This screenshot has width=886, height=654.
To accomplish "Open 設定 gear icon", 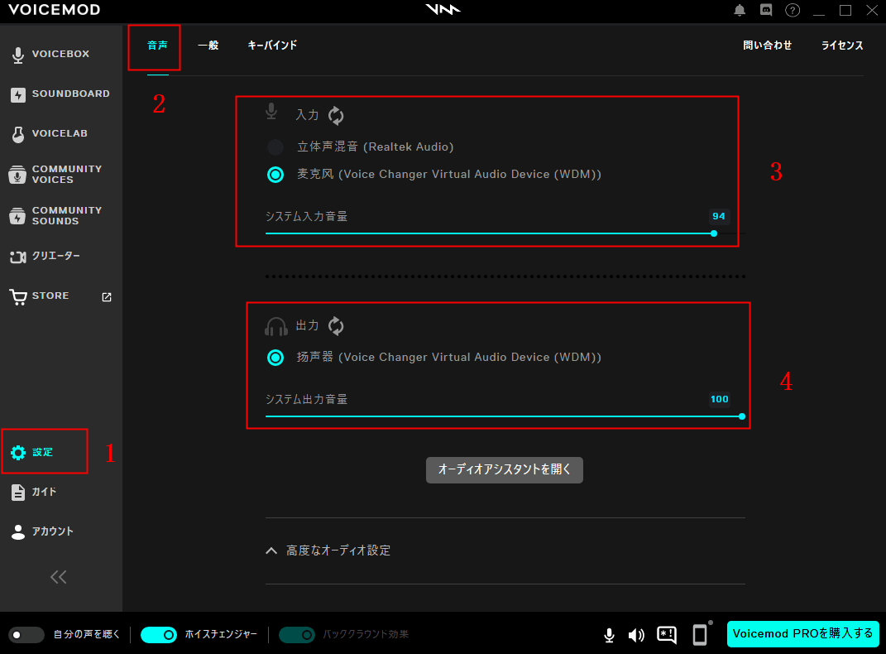I will coord(18,452).
